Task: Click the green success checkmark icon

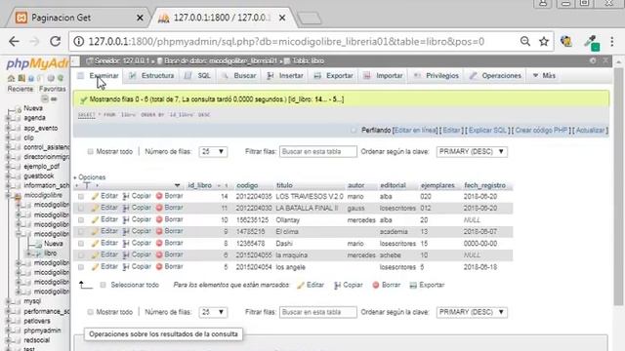Action: 83,99
